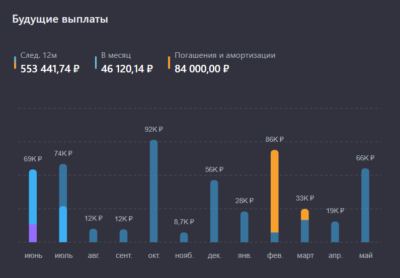Click the "92K ₽" value label
The image size is (400, 278).
154,129
